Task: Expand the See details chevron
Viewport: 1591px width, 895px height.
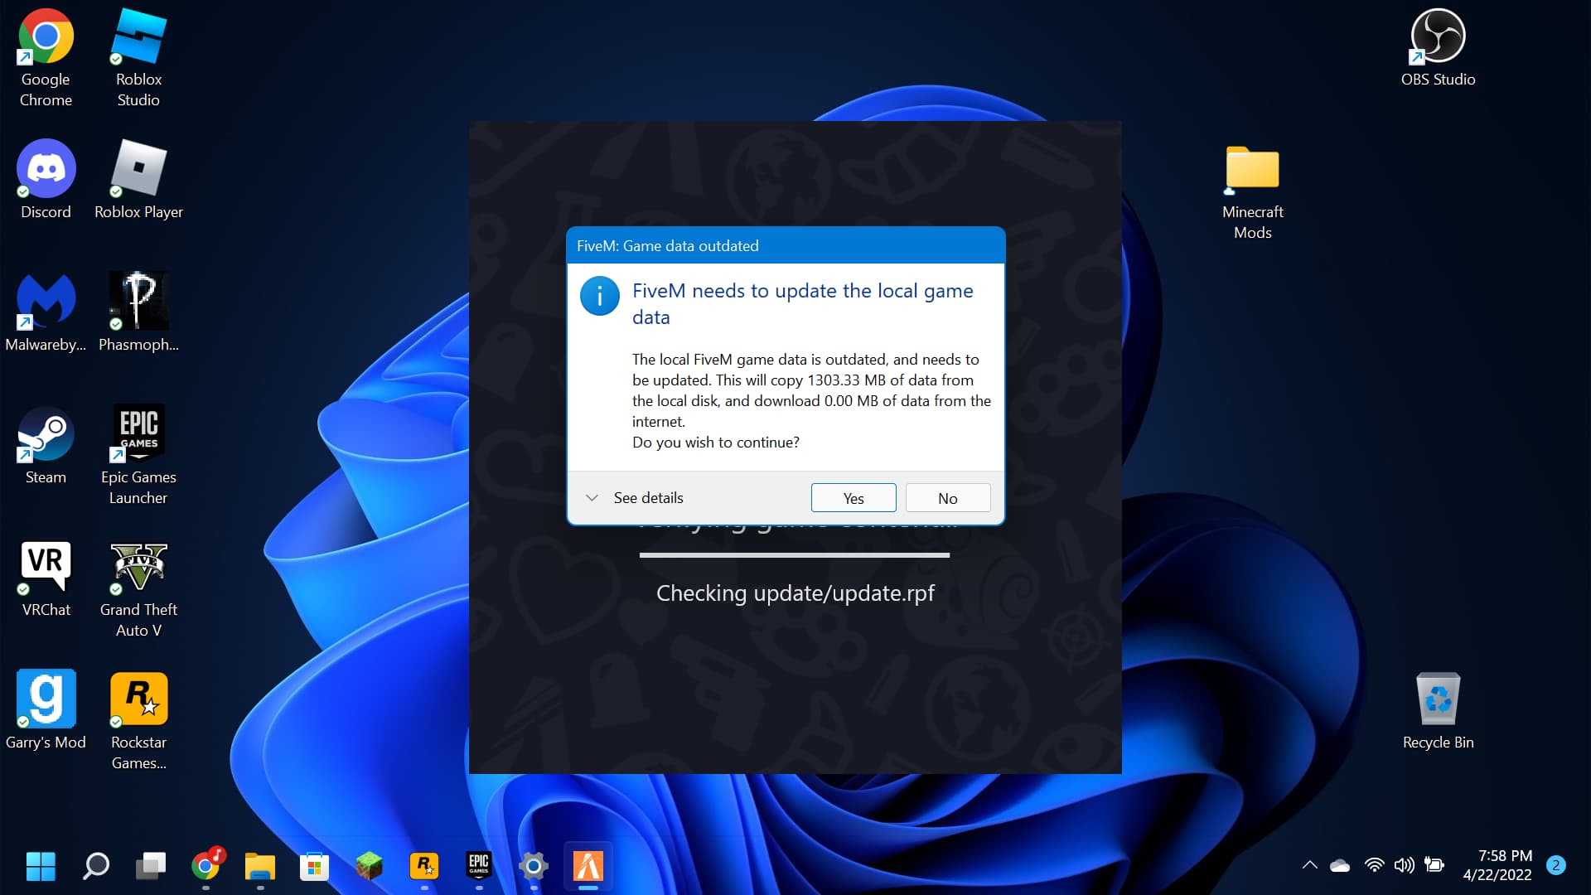Action: pos(592,498)
